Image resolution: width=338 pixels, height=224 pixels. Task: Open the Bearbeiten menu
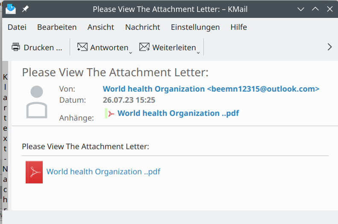tap(57, 27)
